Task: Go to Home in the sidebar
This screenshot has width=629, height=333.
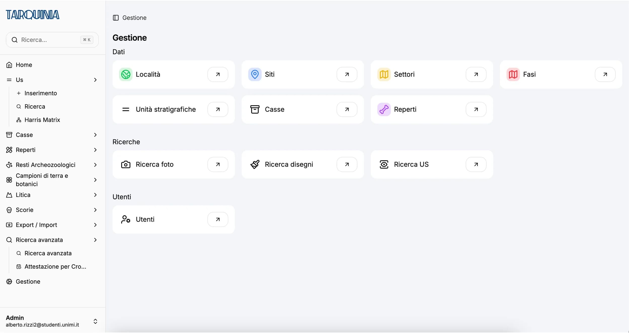Action: (24, 65)
